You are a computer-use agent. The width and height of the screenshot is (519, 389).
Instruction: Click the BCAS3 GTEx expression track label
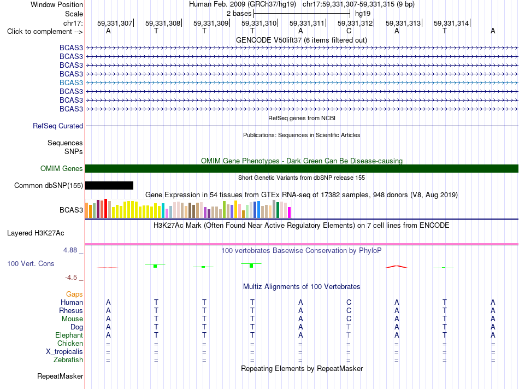point(71,210)
